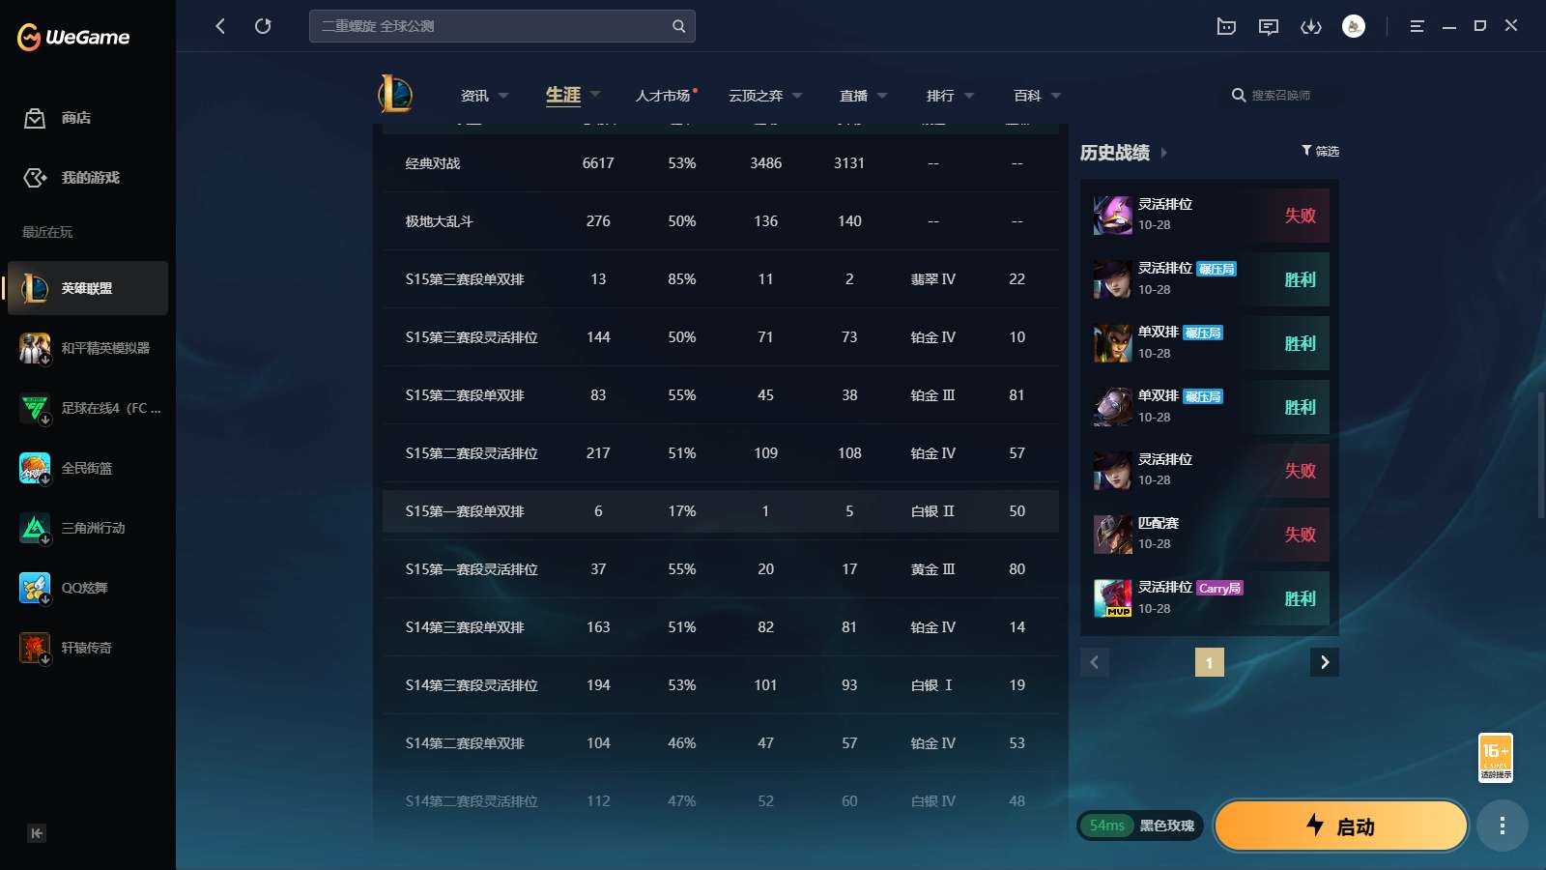Open the 筛选 filter for match history

point(1319,151)
